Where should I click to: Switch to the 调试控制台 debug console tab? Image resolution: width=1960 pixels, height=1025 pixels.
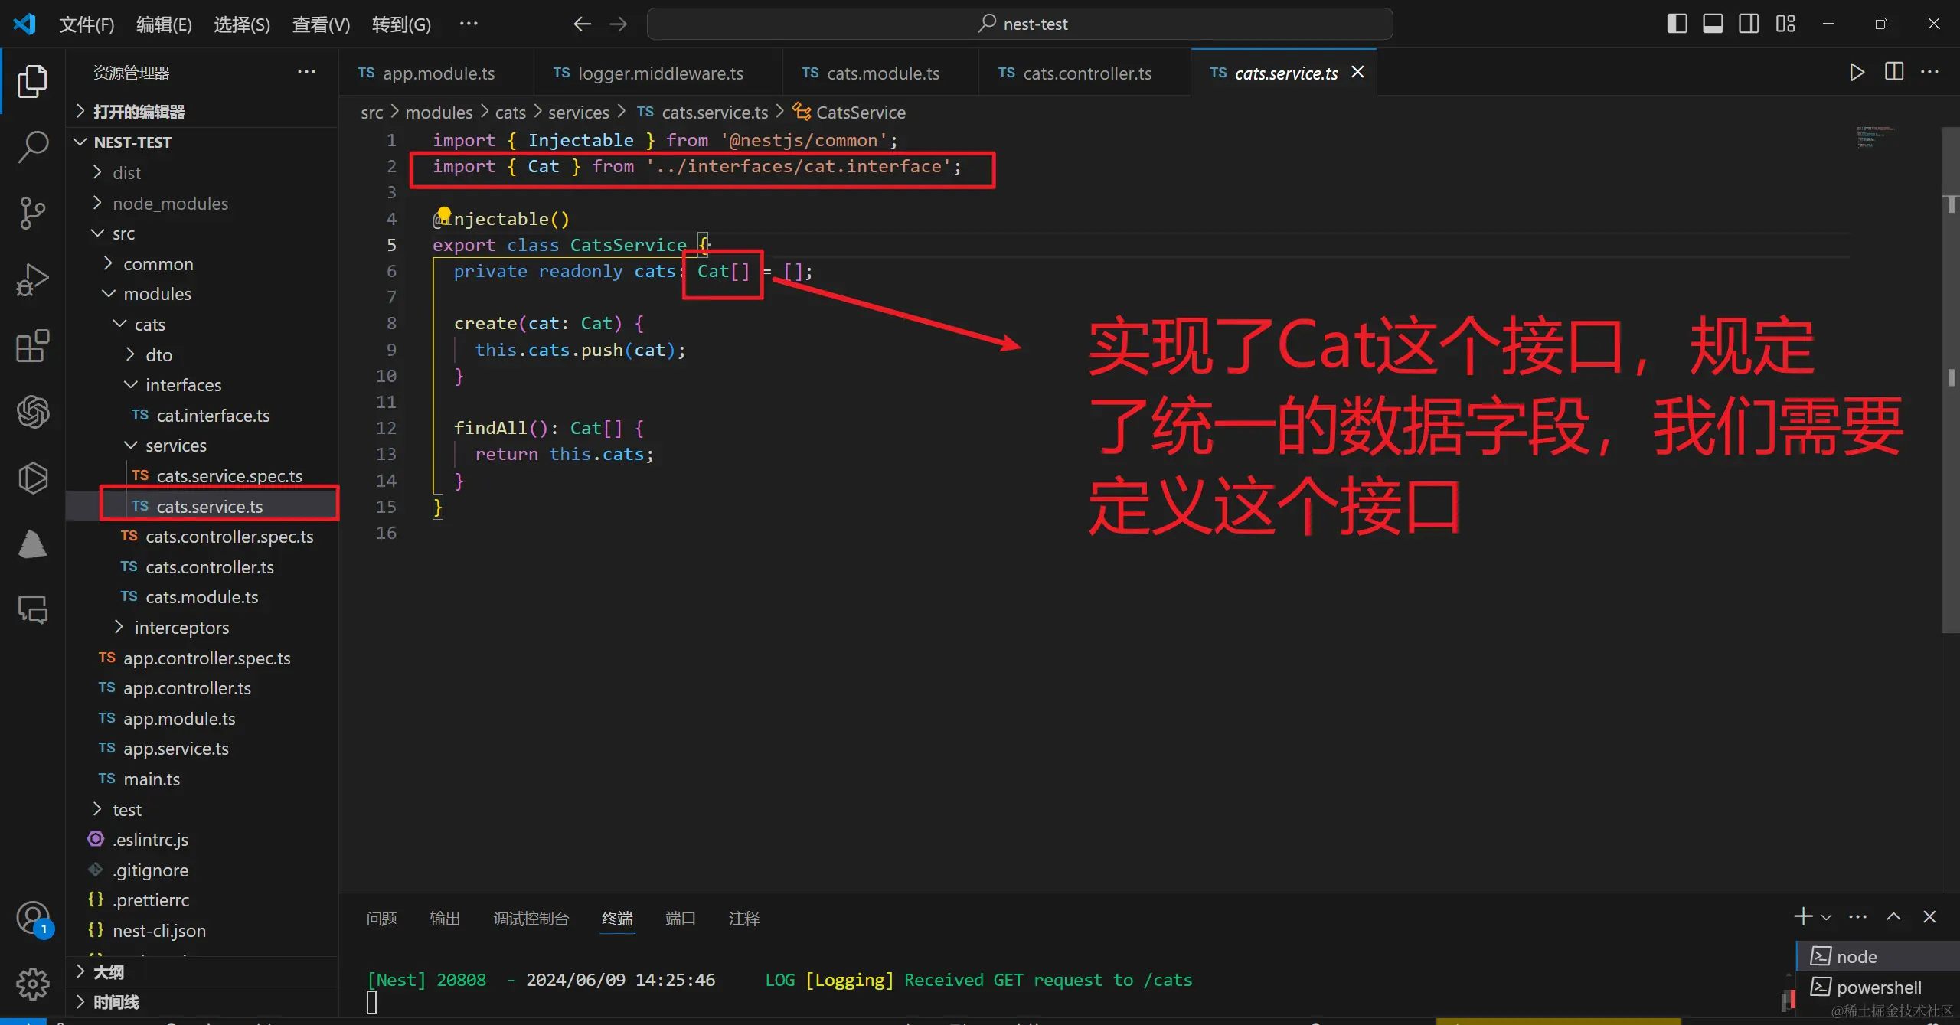point(531,919)
